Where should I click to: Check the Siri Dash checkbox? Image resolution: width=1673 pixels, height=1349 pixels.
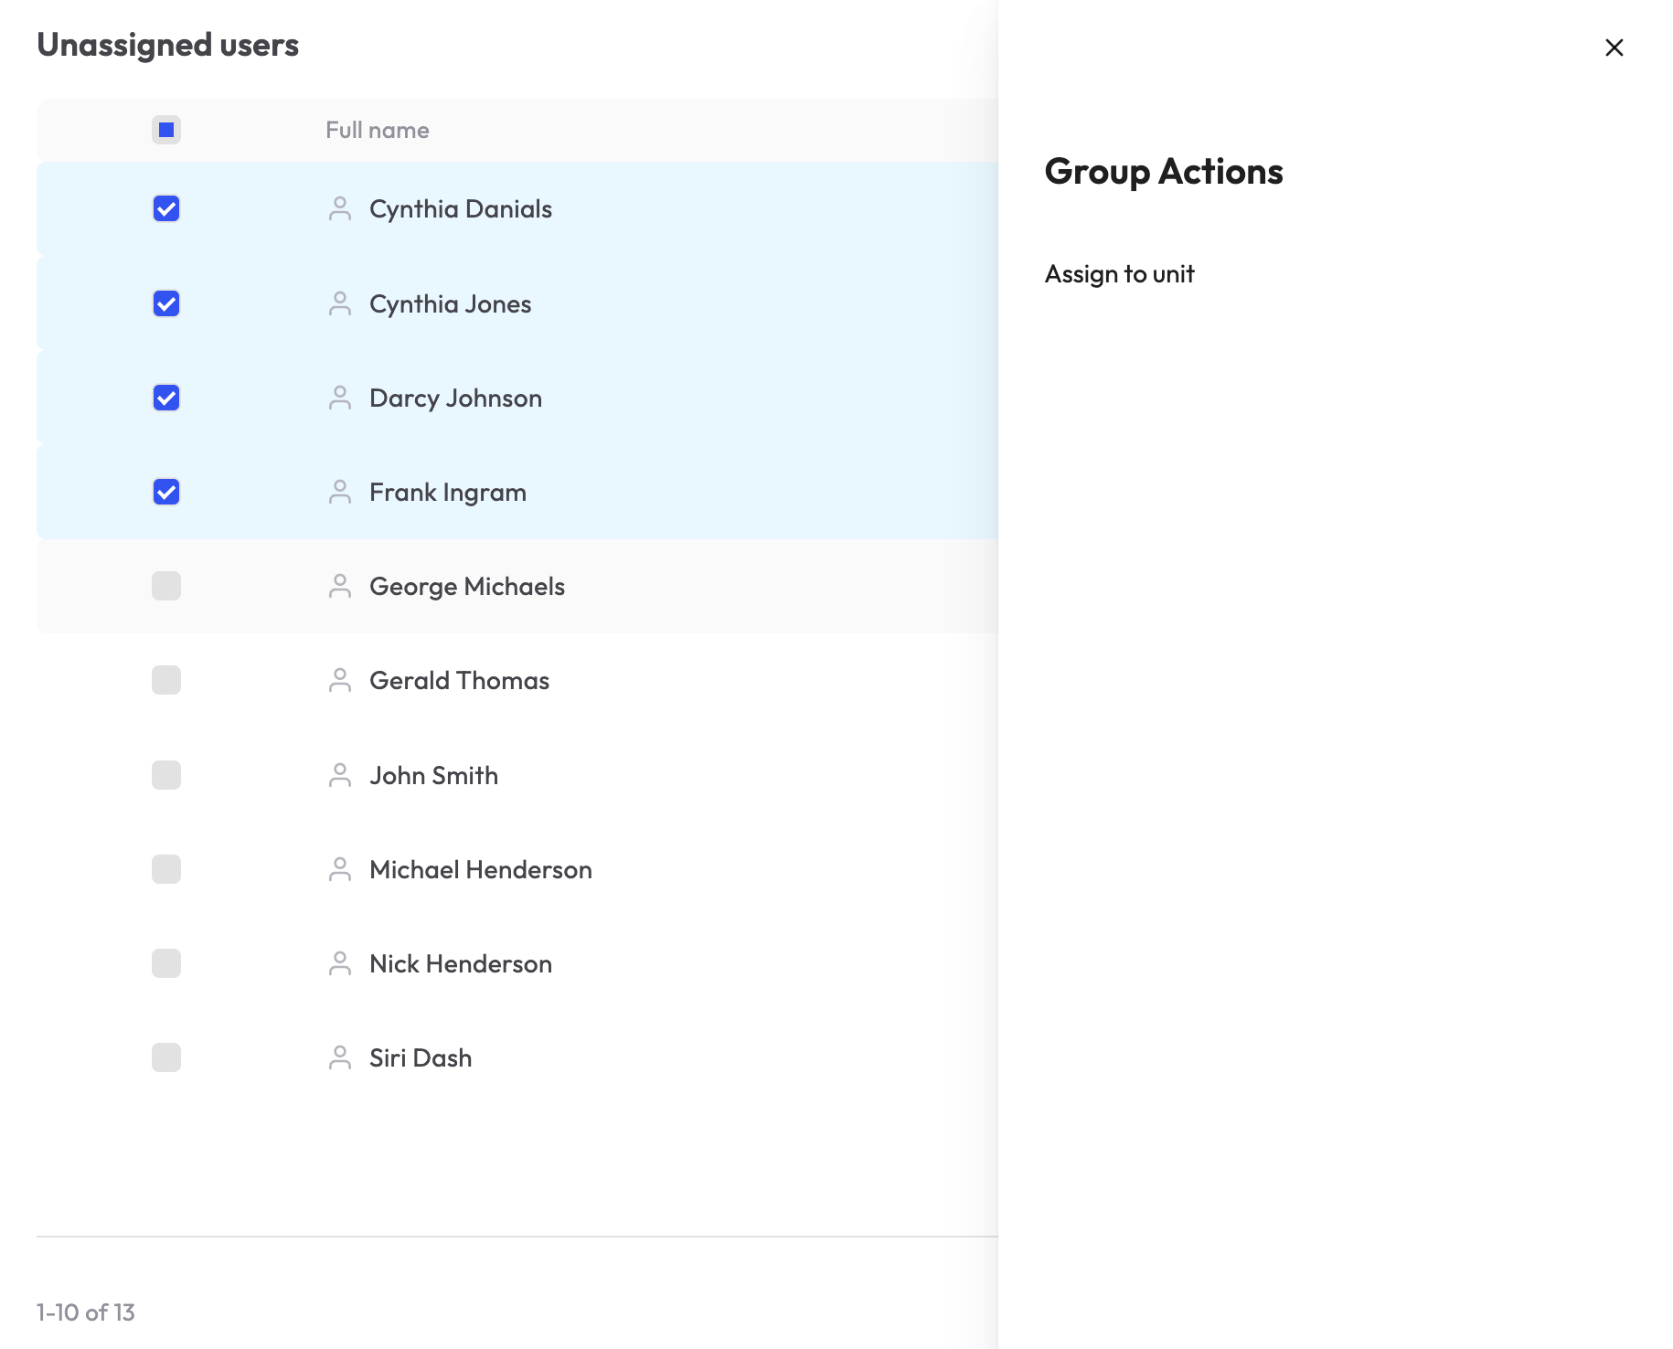[x=166, y=1057]
